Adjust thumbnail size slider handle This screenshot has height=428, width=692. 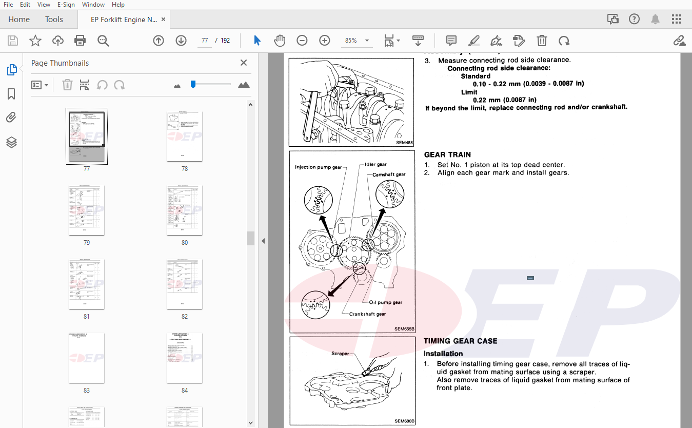193,84
